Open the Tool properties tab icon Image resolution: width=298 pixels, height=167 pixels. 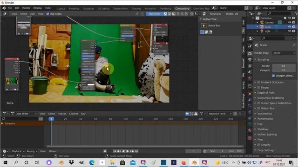pos(250,46)
